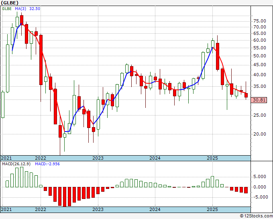Select the green GLBE legend label
This screenshot has width=273, height=219.
(7, 8)
